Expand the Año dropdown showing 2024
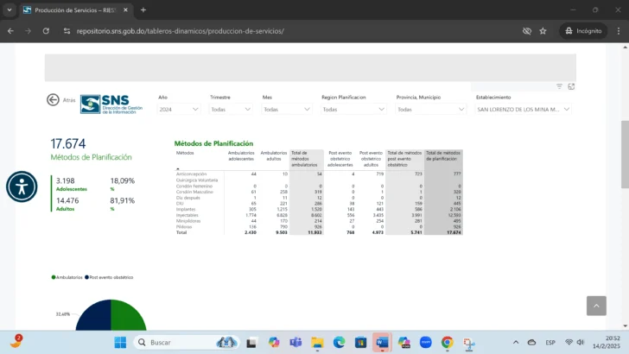 pos(179,110)
